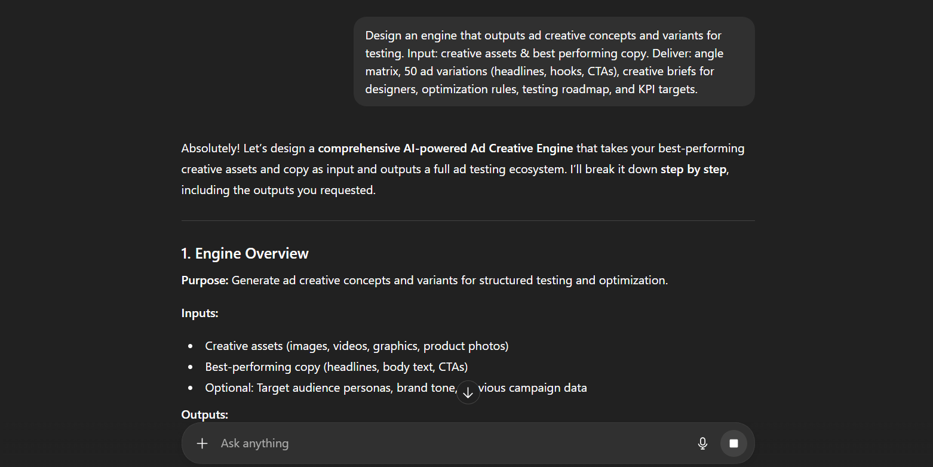Click the horizontal divider above Engine Overview

tap(468, 221)
